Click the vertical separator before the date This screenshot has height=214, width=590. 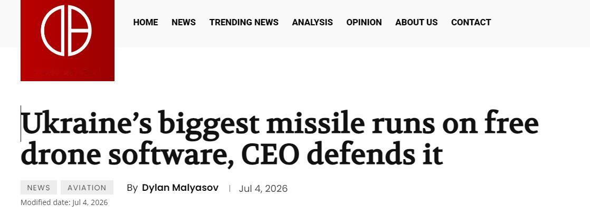tap(230, 188)
